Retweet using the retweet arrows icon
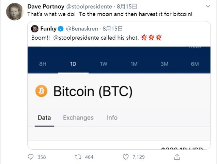This screenshot has width=218, height=164. (x=78, y=157)
